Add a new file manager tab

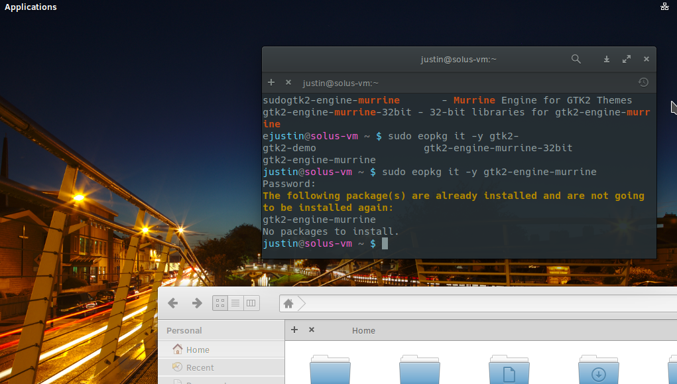[294, 330]
